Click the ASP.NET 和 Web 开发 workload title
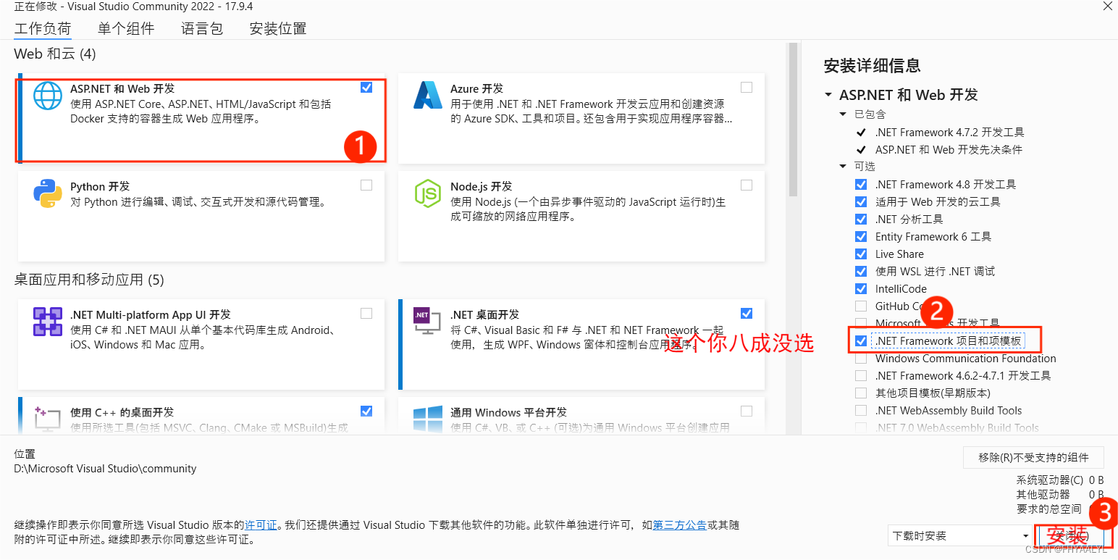The image size is (1118, 560). [122, 88]
